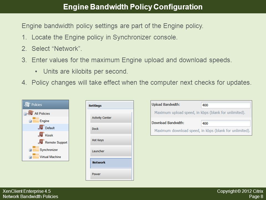Open the Hot Keys settings tab
Viewport: 266px width, 200px height.
(x=111, y=140)
